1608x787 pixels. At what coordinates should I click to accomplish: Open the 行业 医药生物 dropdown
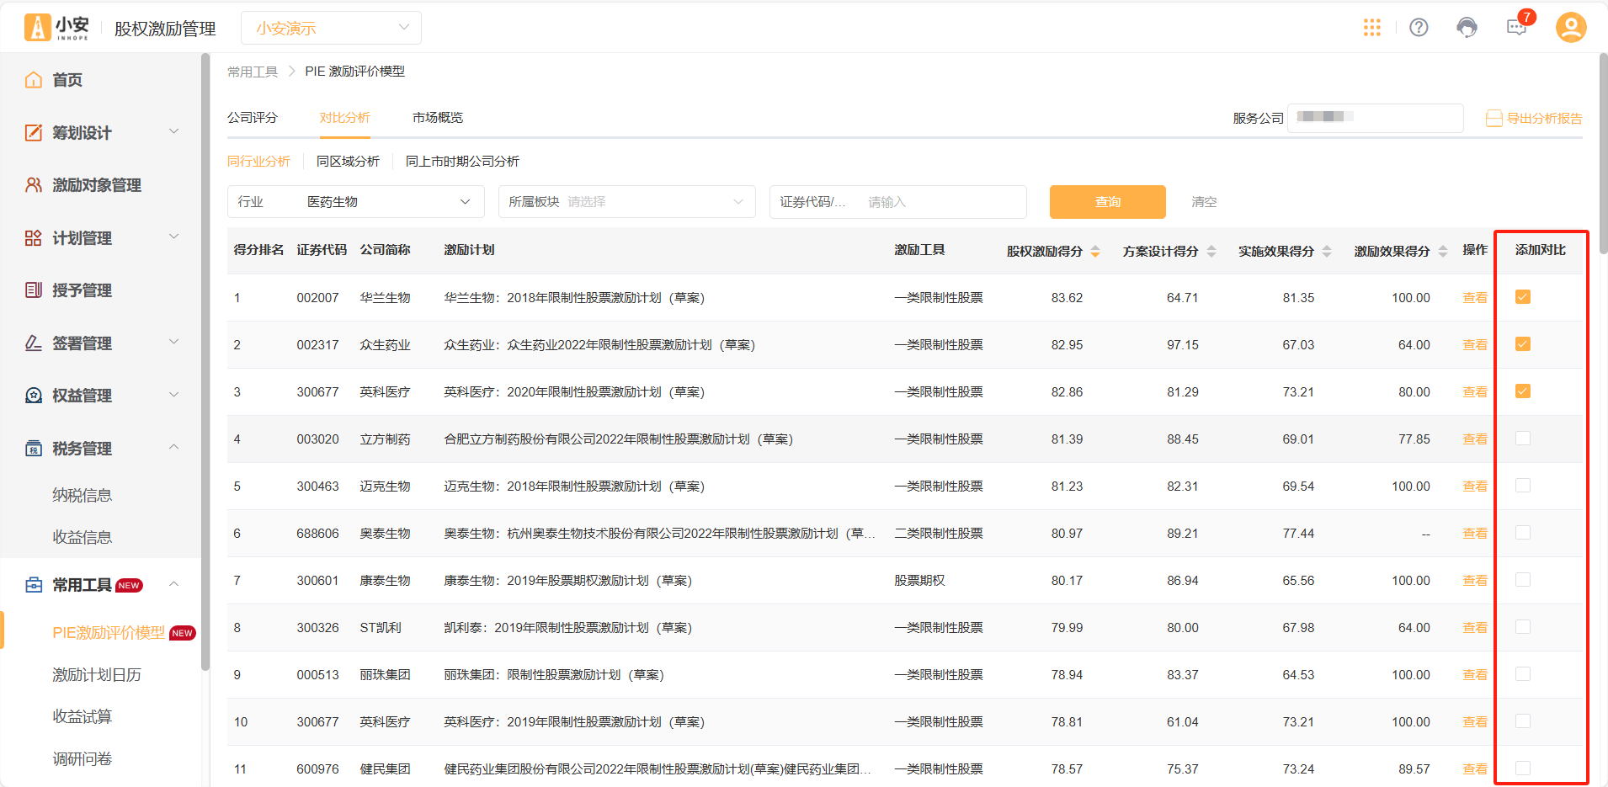coord(355,202)
